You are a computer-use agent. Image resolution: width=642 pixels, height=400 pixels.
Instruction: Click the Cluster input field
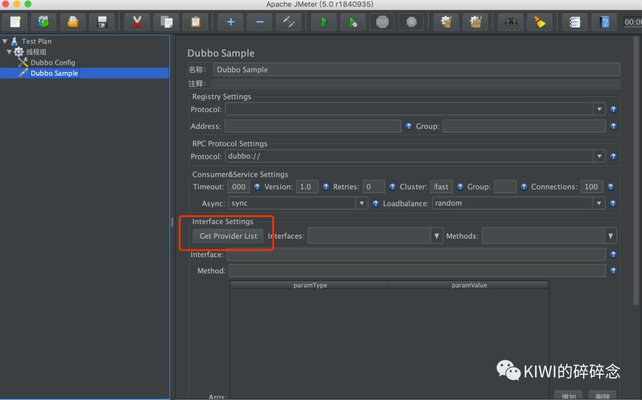point(441,187)
